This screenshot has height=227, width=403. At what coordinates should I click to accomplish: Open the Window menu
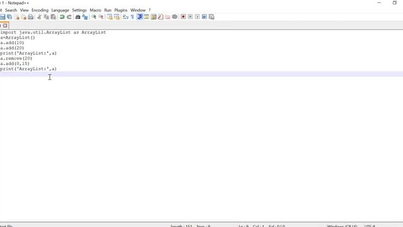[138, 10]
